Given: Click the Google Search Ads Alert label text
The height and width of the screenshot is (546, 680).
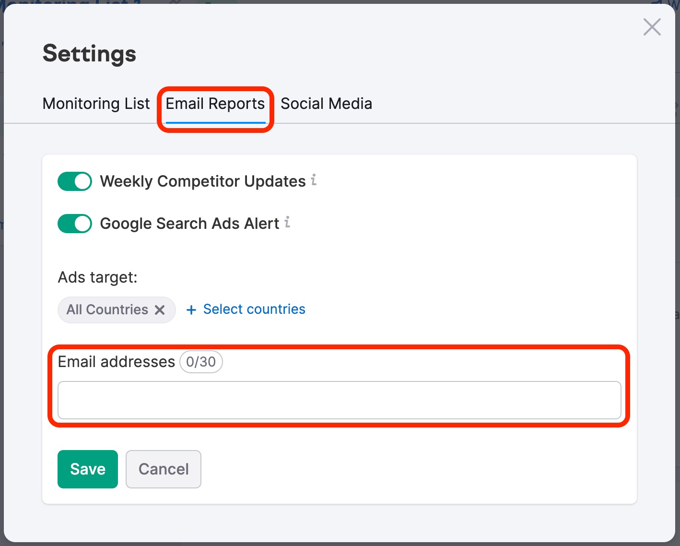Looking at the screenshot, I should coord(189,224).
